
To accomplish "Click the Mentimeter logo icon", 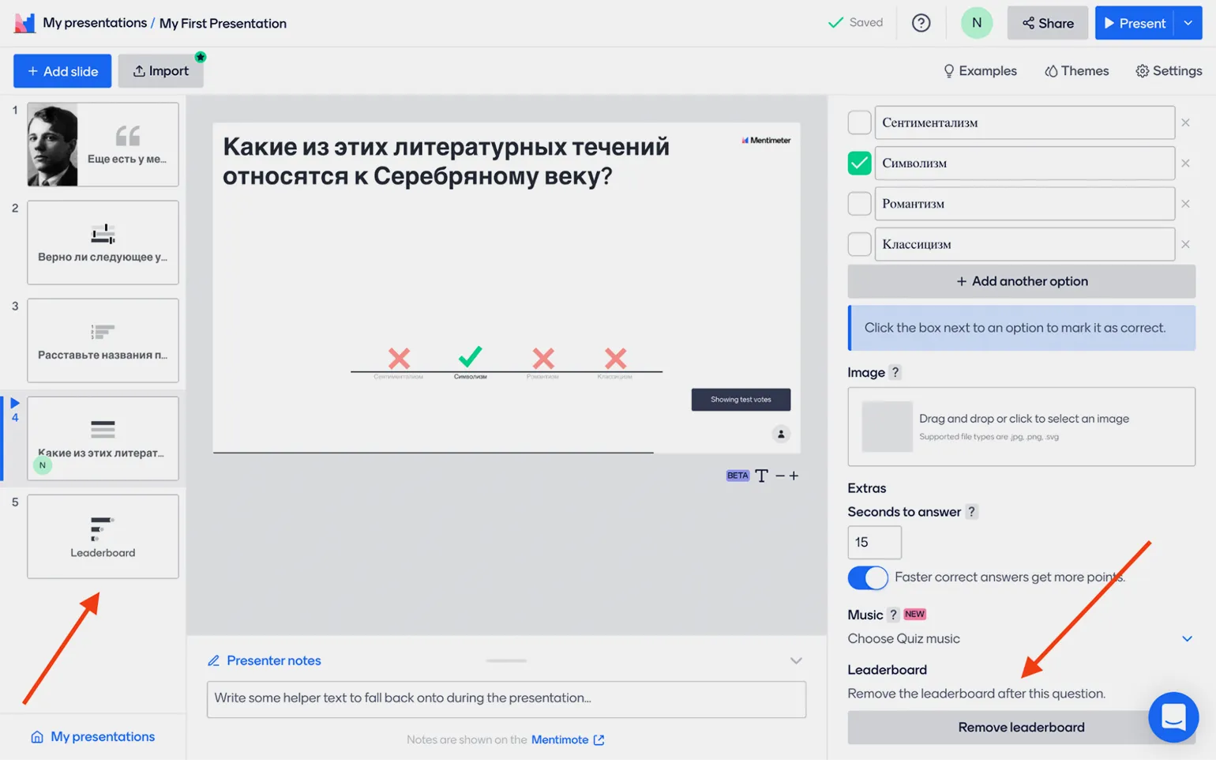I will [x=24, y=23].
